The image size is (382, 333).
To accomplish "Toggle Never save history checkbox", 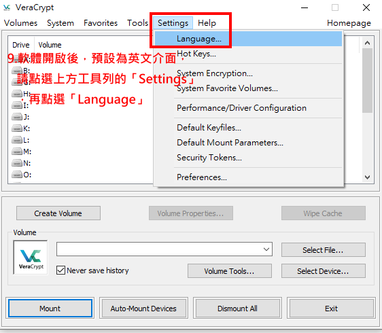I will [x=60, y=270].
